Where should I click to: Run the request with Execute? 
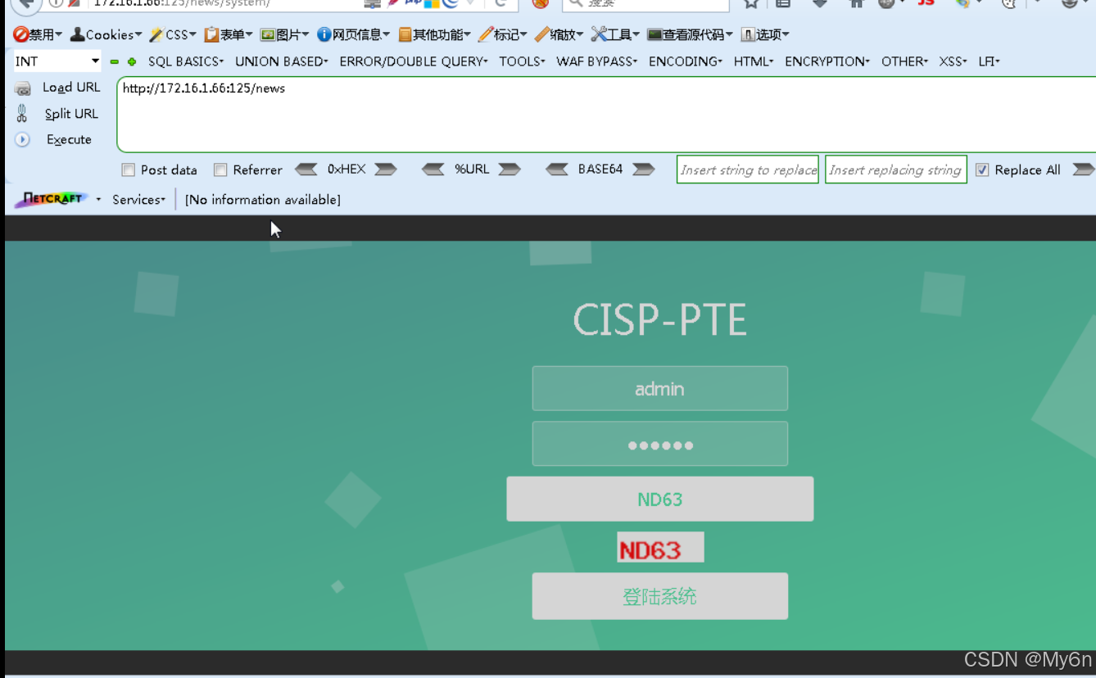[x=54, y=140]
